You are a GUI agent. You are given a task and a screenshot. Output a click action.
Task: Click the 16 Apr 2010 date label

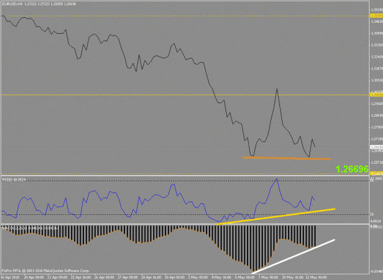10,278
